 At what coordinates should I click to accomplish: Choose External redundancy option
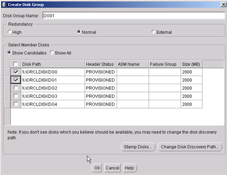coord(153,32)
